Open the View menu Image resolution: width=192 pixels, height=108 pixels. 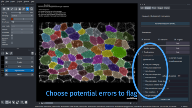7,1
